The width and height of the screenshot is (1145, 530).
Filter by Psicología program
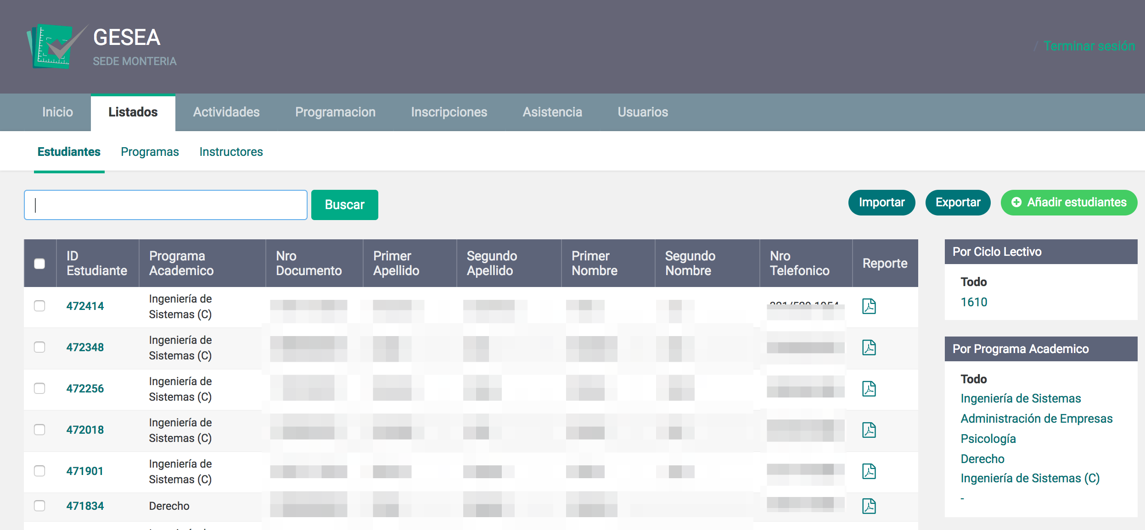point(988,439)
